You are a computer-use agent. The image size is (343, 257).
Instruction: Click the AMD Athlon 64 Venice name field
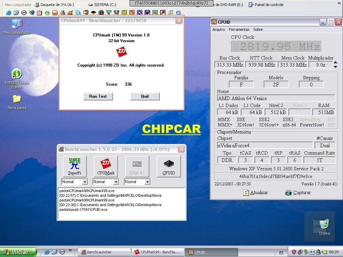[276, 98]
